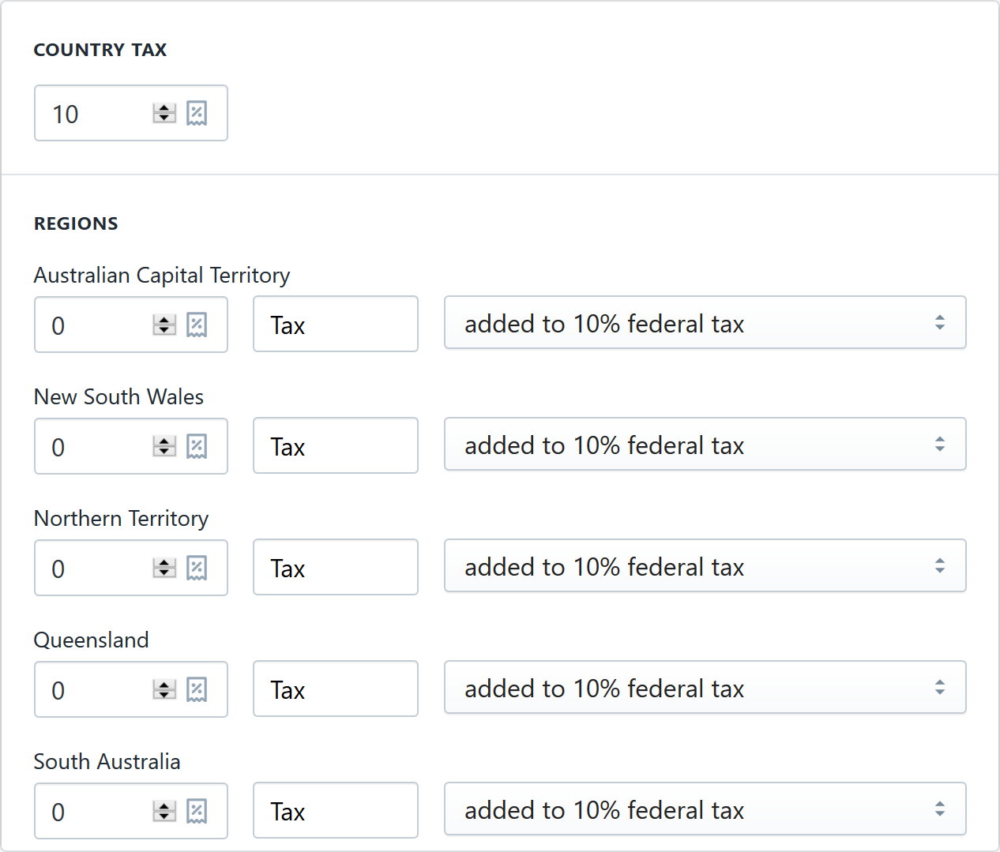Image resolution: width=1000 pixels, height=852 pixels.
Task: Click the percent icon for South Australia
Action: click(197, 811)
